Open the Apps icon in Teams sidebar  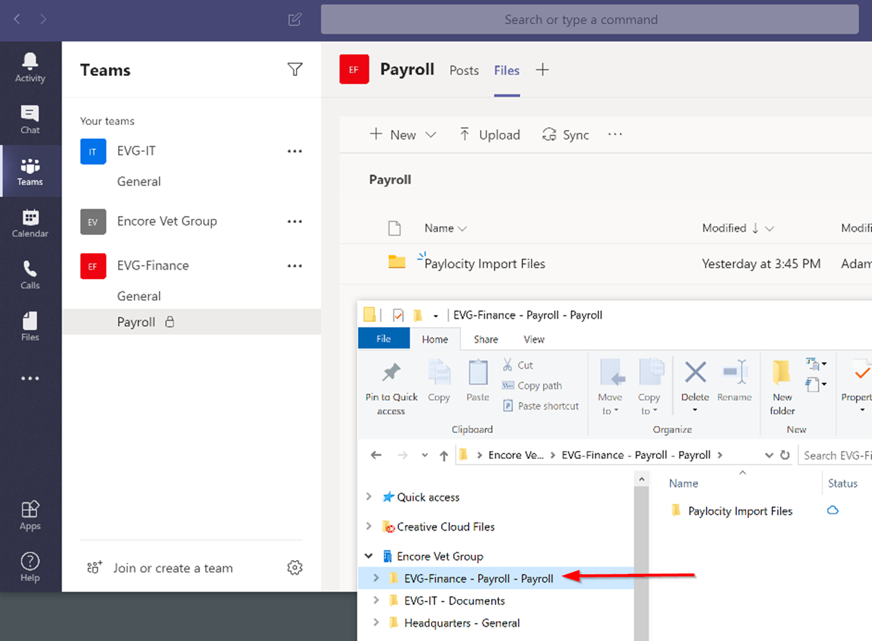coord(30,512)
